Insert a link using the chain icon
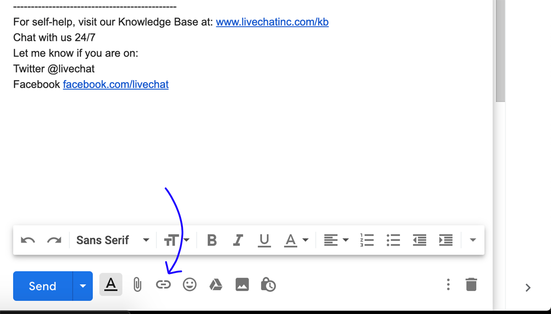The image size is (551, 314). [x=163, y=285]
